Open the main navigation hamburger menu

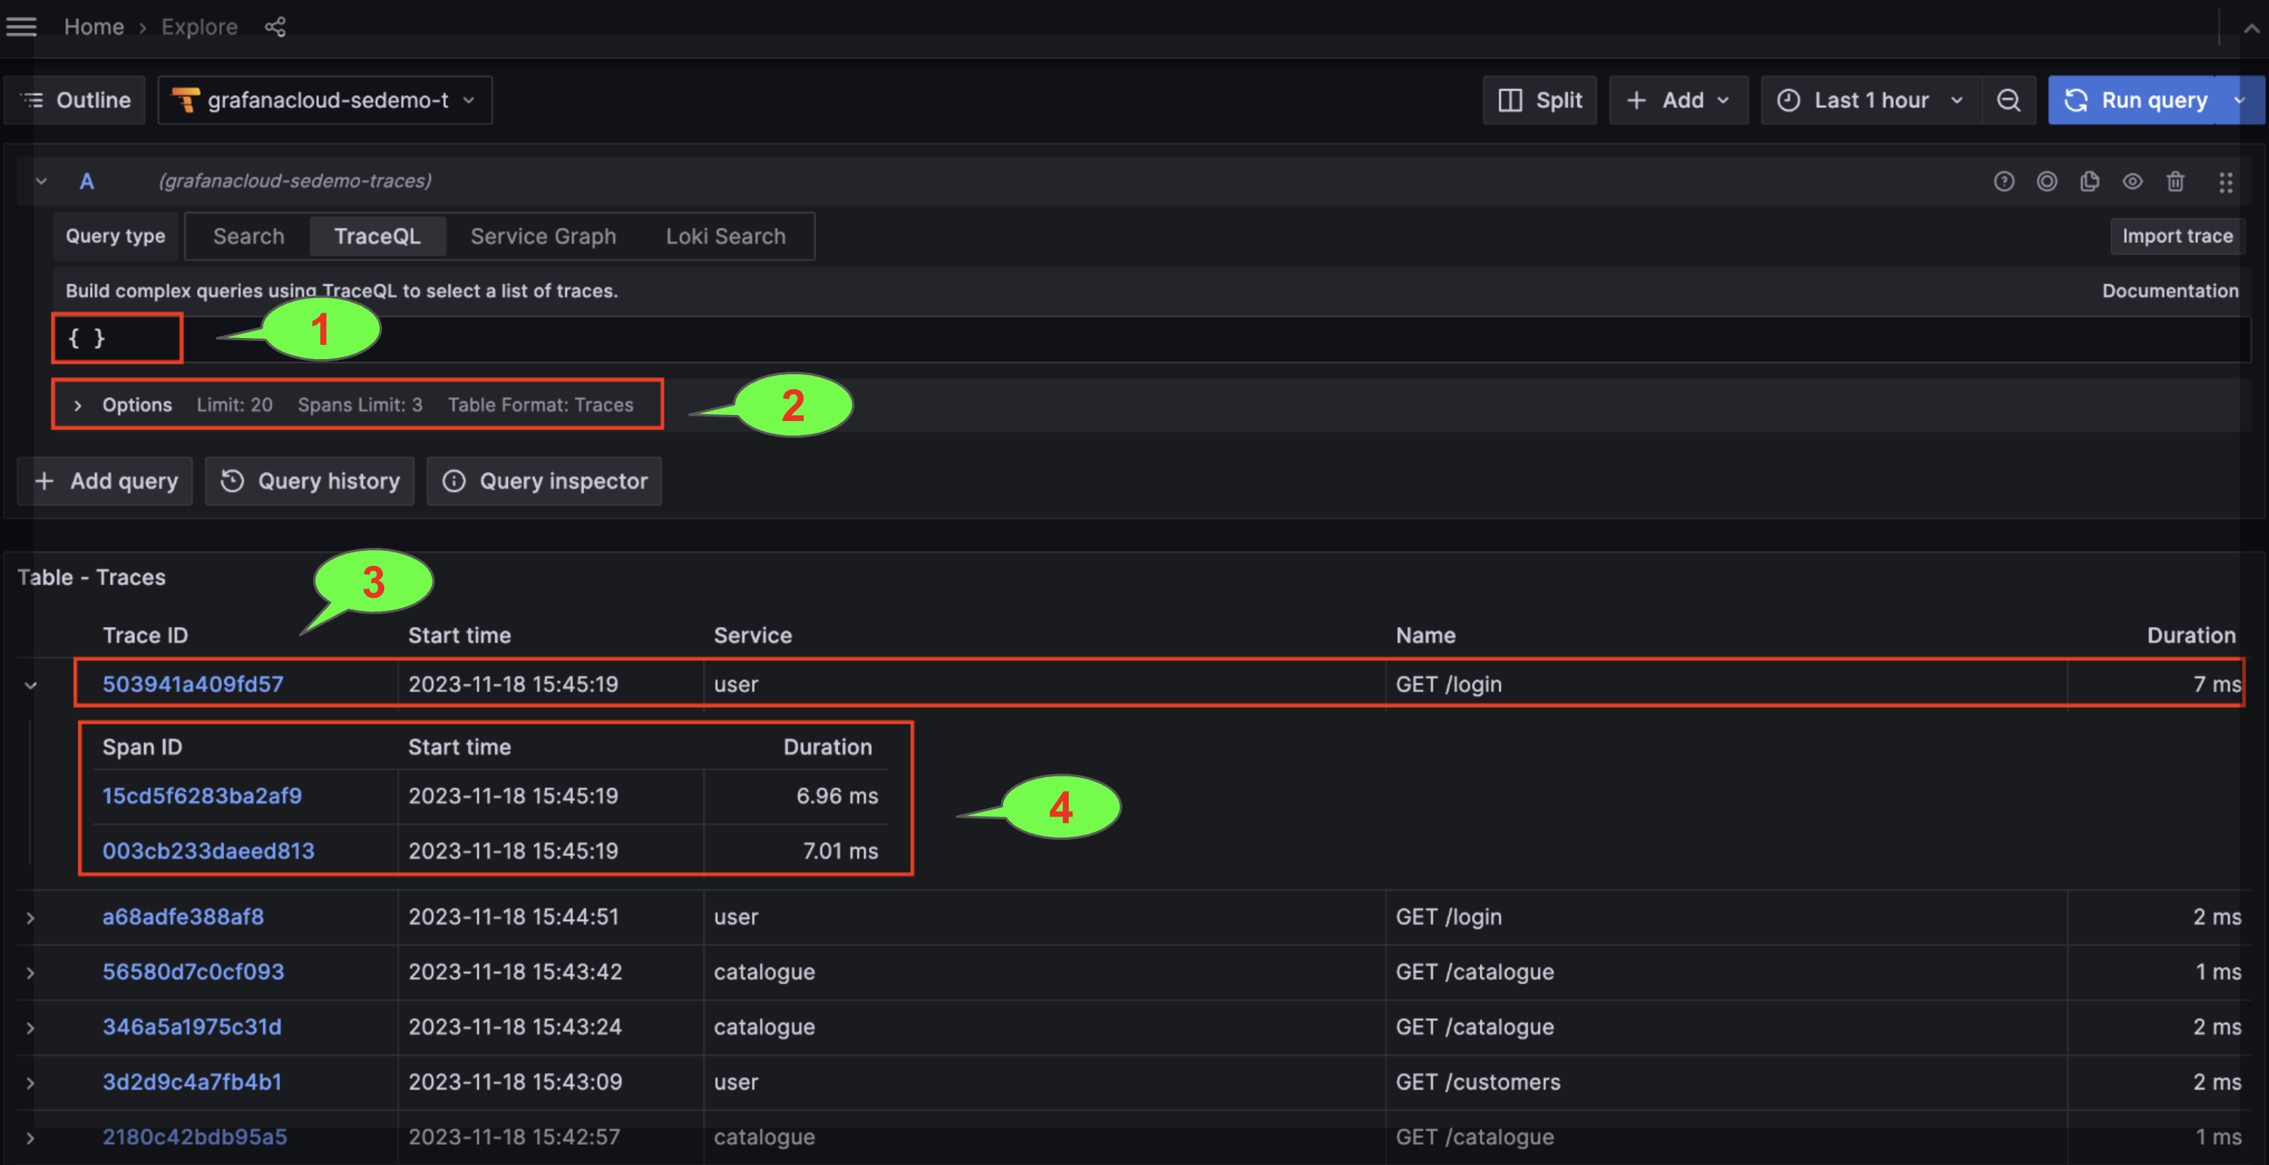(21, 26)
